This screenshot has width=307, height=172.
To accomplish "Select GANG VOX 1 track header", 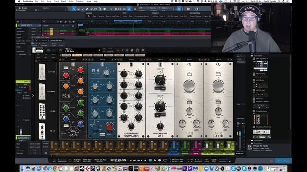I will pyautogui.click(x=28, y=25).
